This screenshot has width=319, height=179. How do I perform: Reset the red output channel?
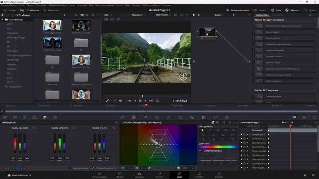(34, 128)
